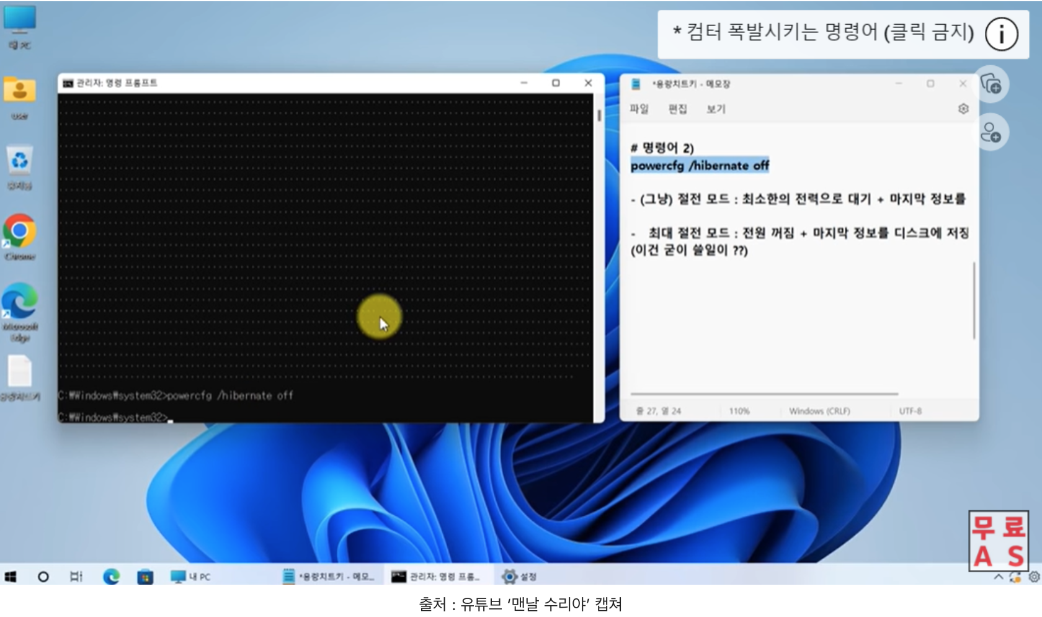
Task: Click the last prompt line in Command Prompt
Action: (115, 417)
